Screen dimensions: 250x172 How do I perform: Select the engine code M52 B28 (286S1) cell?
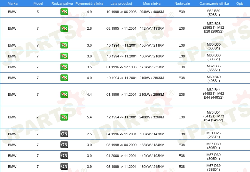pos(214,27)
